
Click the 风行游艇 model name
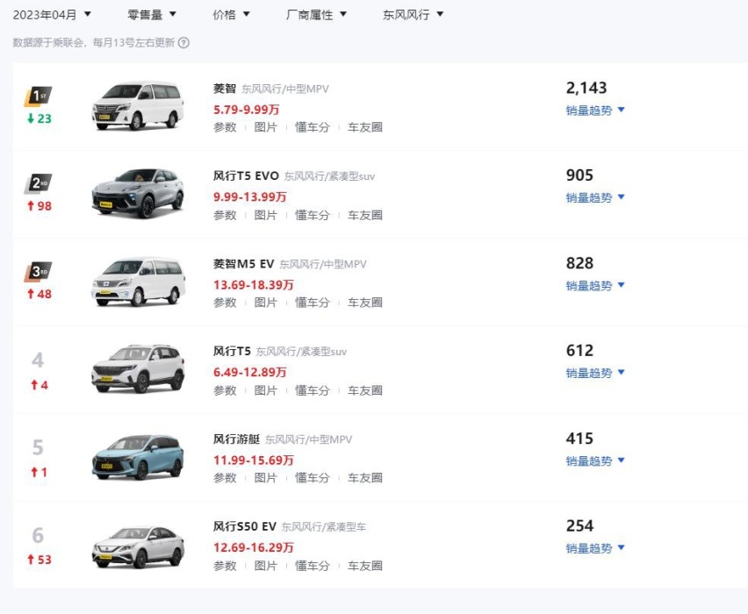pyautogui.click(x=237, y=439)
